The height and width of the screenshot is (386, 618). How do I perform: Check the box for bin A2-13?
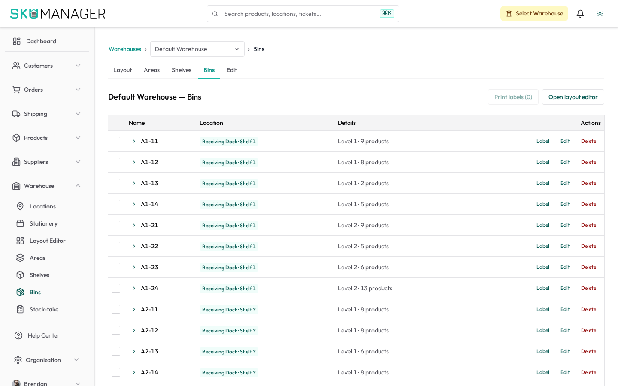coord(116,351)
